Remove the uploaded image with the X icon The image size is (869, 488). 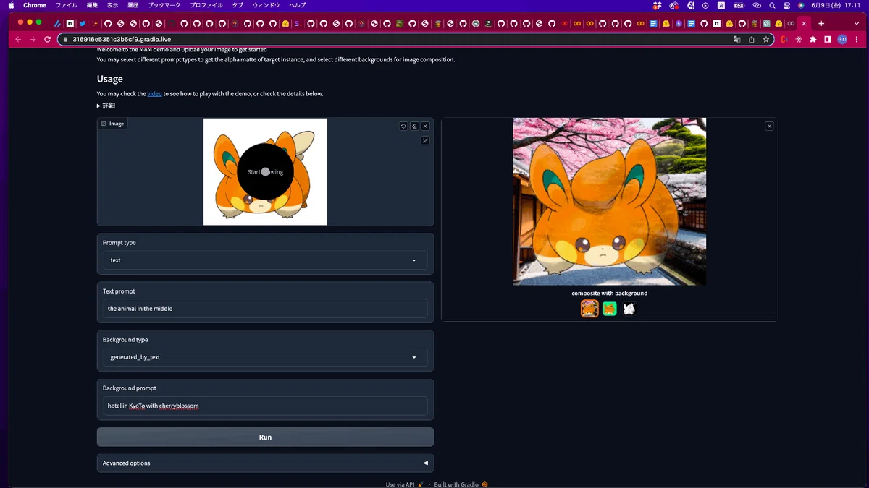point(425,126)
